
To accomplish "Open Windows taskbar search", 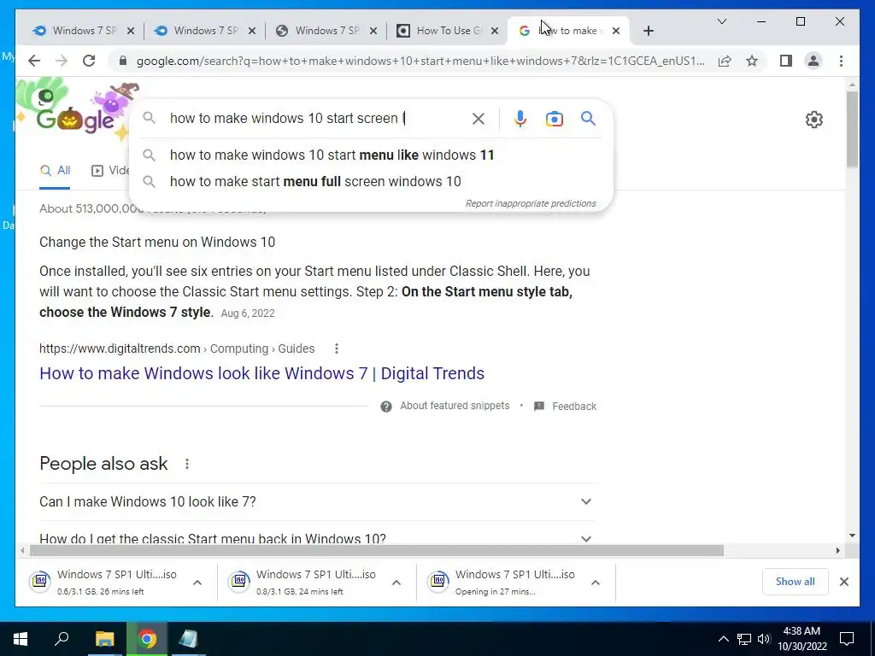I will (62, 639).
